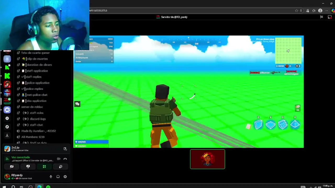Open Spotify from taskbar

click(x=48, y=187)
